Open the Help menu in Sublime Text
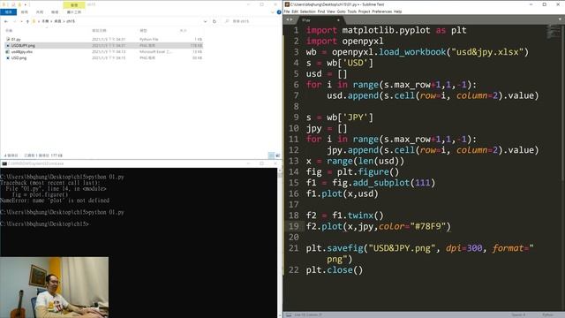The height and width of the screenshot is (318, 565). click(x=397, y=11)
